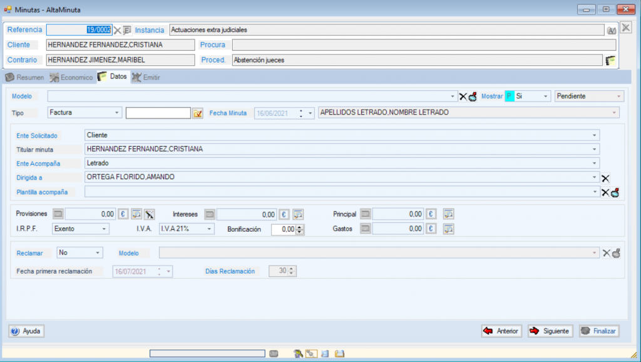Screen dimensions: 641x362
Task: Increase the Bonificación value with the spinner
Action: coord(300,227)
